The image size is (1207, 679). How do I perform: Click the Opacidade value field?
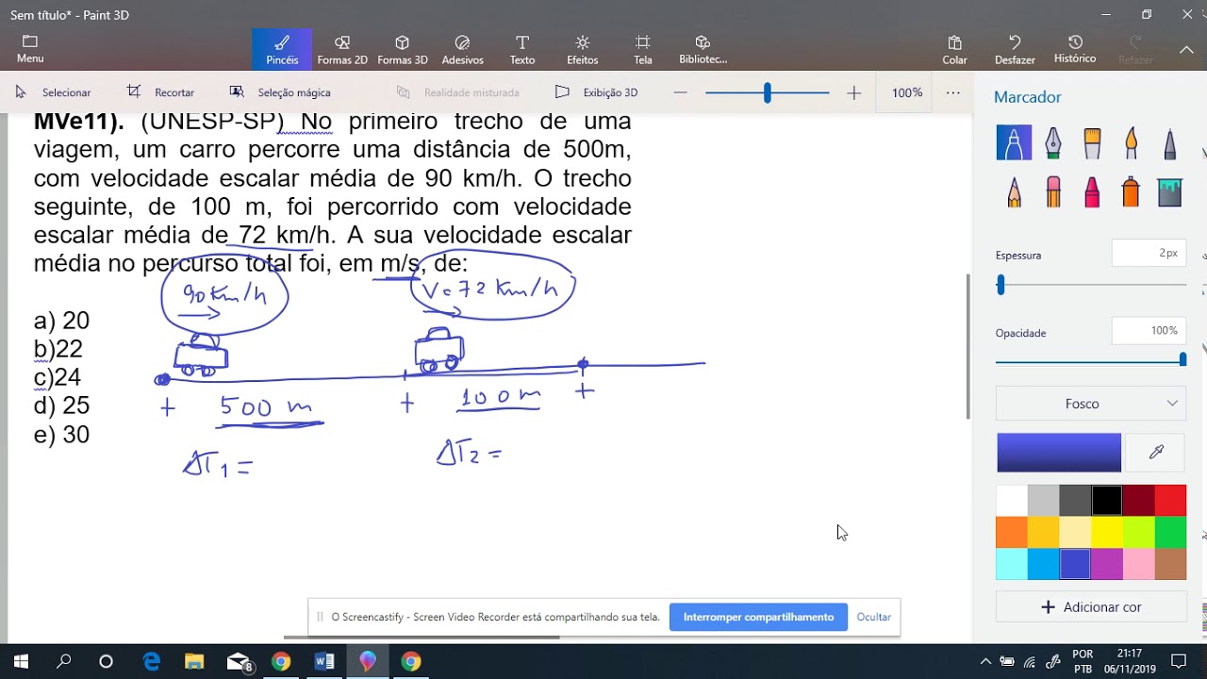point(1149,331)
